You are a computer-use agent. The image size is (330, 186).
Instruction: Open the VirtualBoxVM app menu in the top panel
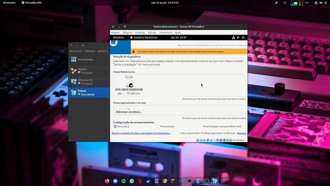[31, 3]
